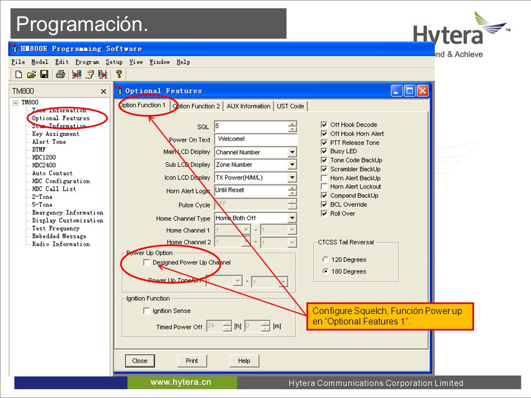Select HDC Configuration tree item
The height and width of the screenshot is (398, 531).
61,181
